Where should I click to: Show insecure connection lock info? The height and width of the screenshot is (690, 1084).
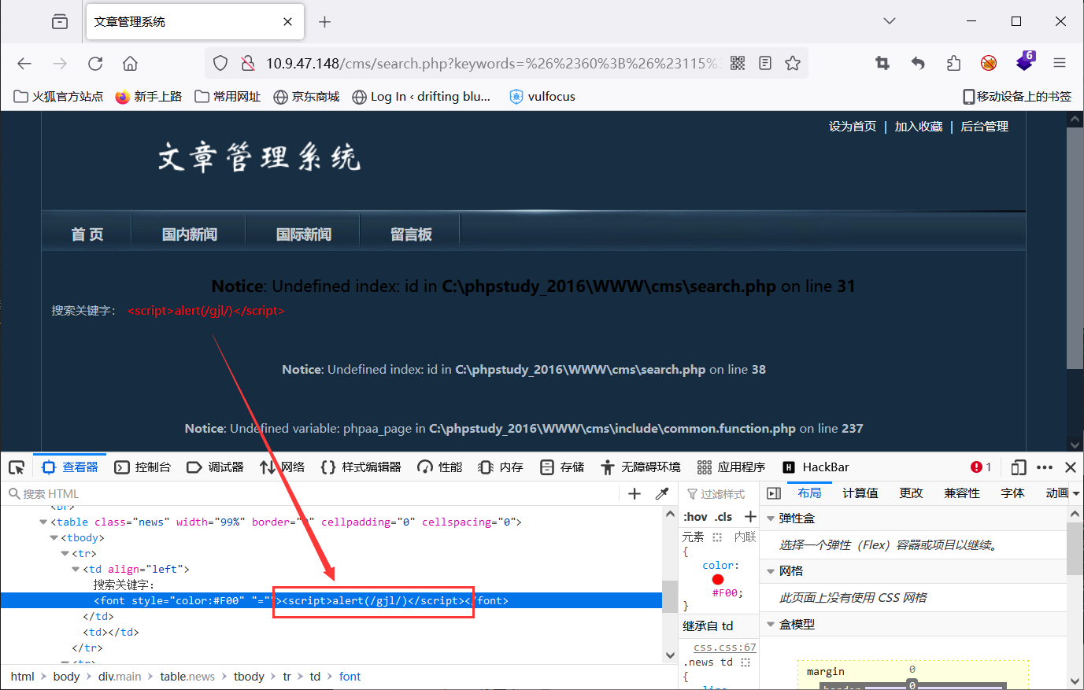point(247,63)
